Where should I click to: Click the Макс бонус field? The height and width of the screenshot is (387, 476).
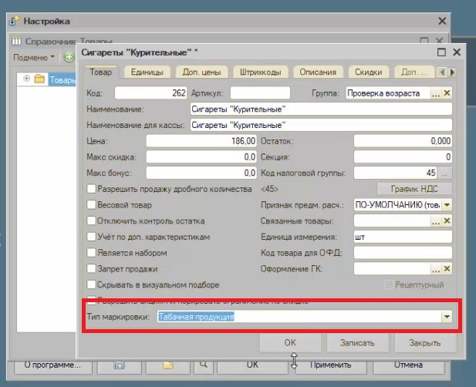pyautogui.click(x=201, y=173)
